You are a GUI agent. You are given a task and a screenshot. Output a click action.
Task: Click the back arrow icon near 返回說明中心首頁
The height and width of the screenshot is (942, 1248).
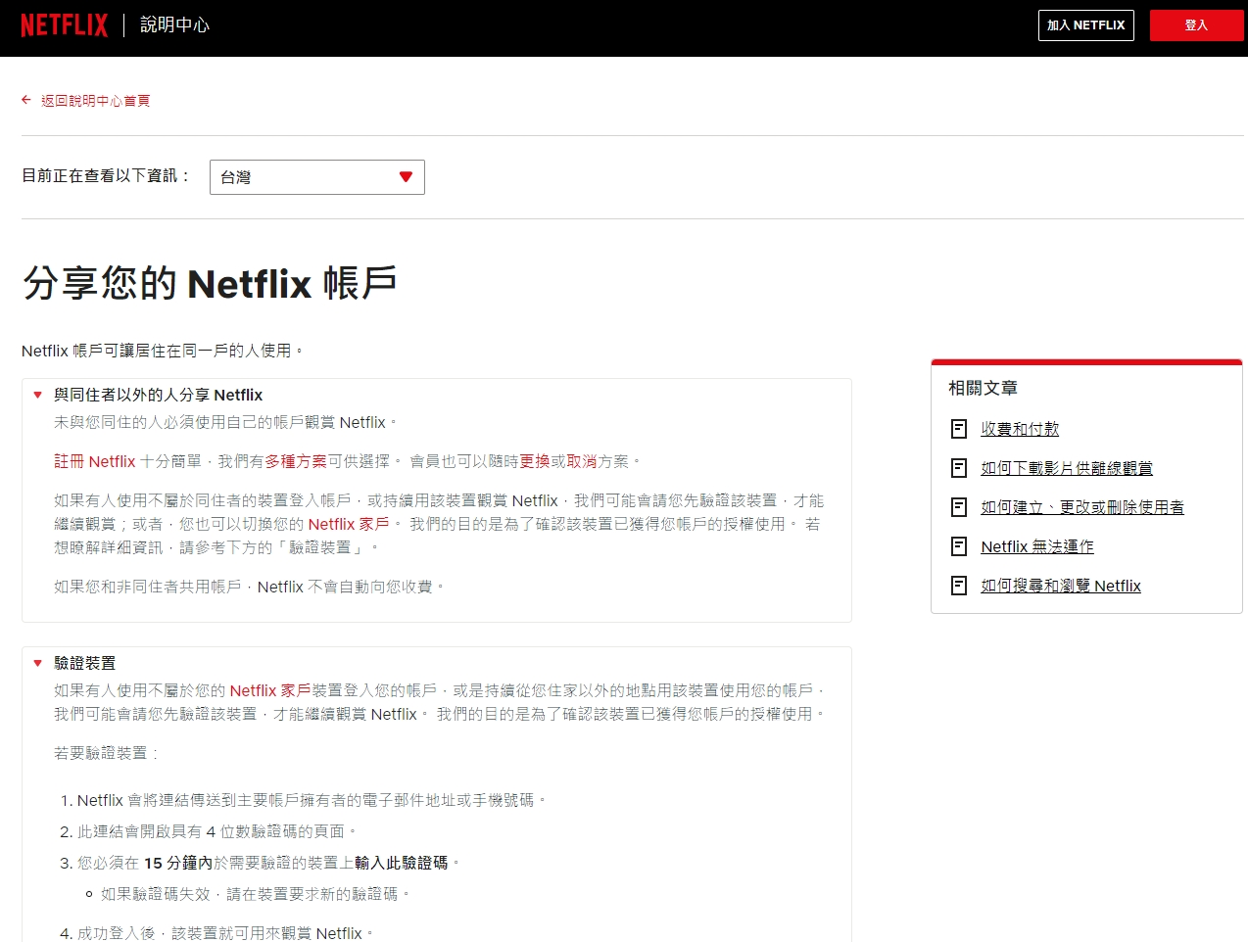[26, 100]
